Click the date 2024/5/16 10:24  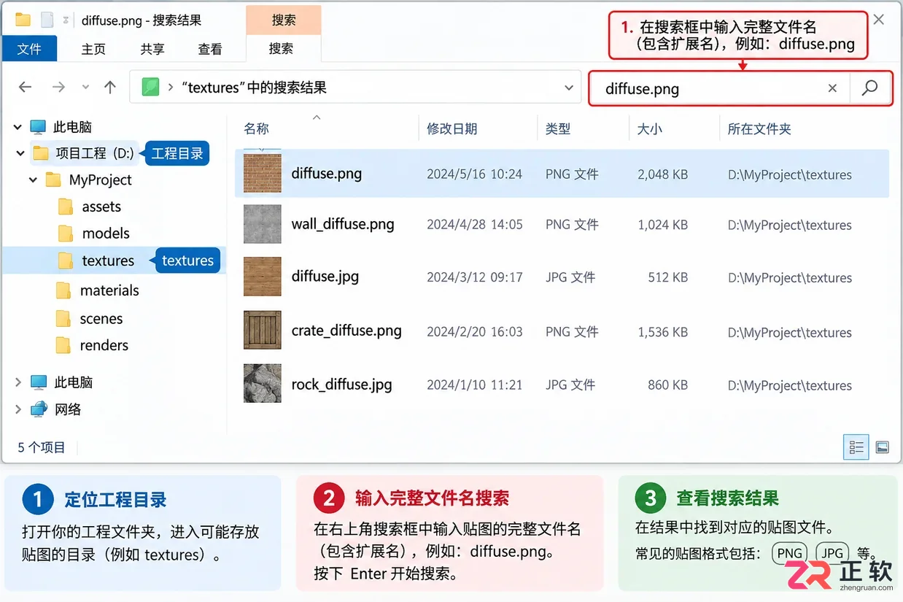click(474, 174)
